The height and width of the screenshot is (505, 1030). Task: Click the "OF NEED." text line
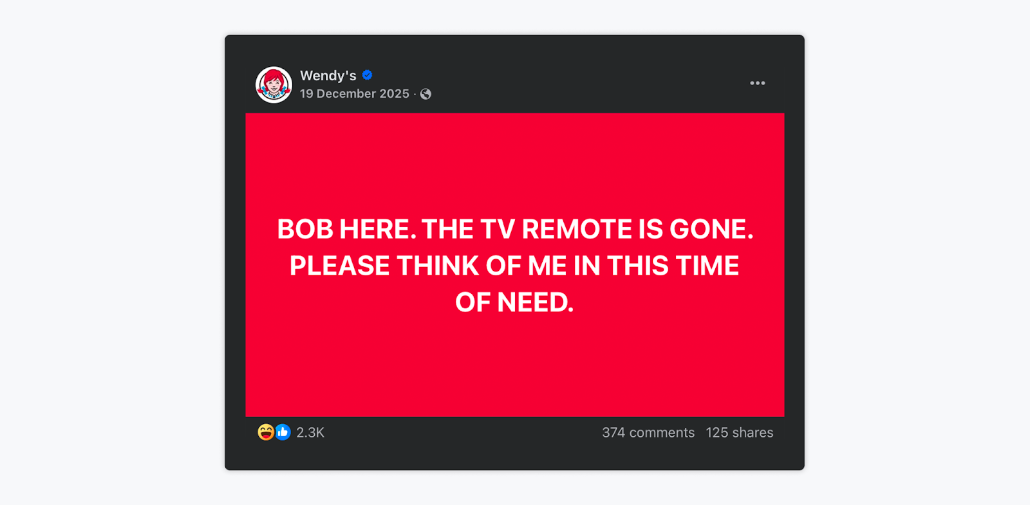click(514, 302)
